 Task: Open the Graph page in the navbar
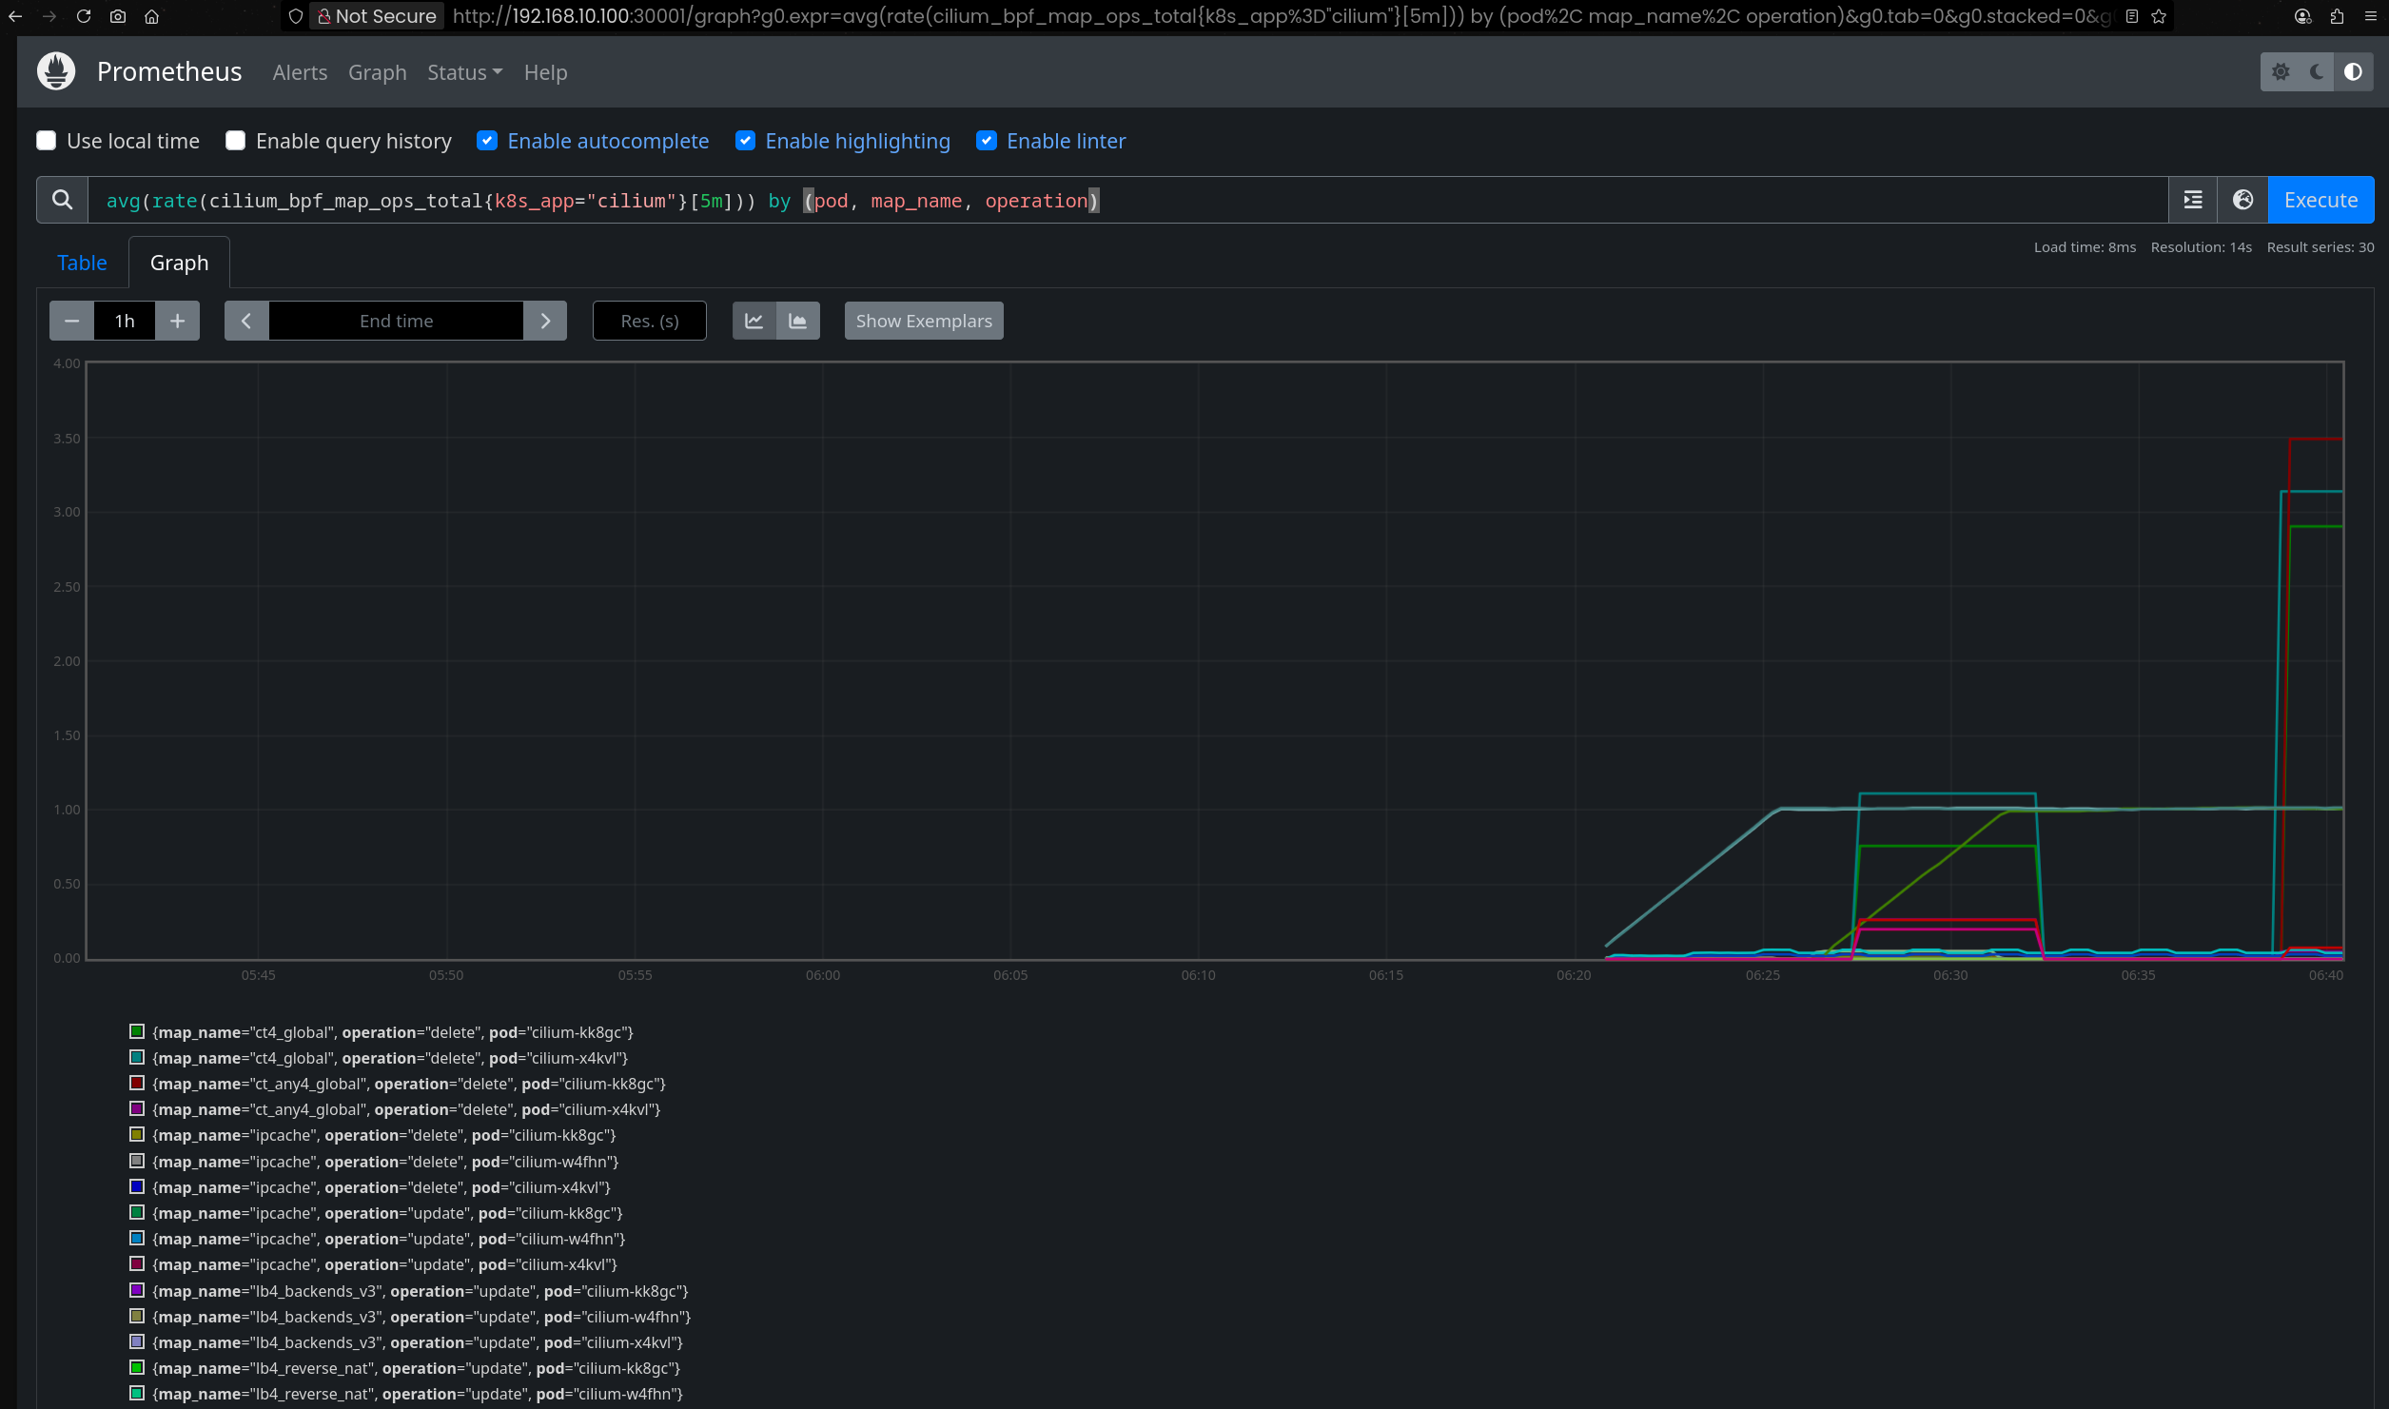tap(377, 72)
